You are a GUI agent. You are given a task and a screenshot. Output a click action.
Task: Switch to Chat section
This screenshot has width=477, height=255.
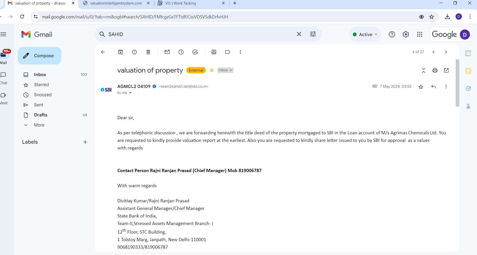pos(4,78)
